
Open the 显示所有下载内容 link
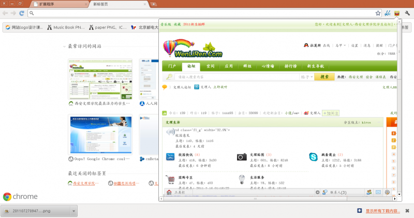click(382, 211)
